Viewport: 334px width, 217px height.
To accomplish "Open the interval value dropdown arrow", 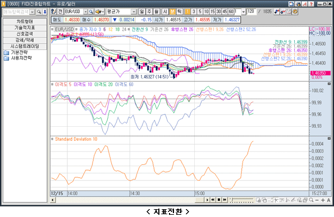I will pyautogui.click(x=243, y=12).
